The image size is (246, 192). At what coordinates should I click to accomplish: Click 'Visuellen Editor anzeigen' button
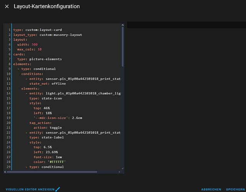[x=30, y=189]
